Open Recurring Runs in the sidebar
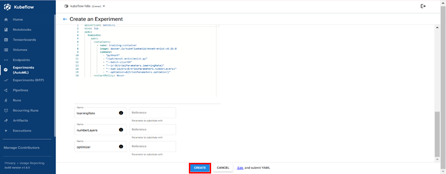446x174 pixels. click(26, 110)
